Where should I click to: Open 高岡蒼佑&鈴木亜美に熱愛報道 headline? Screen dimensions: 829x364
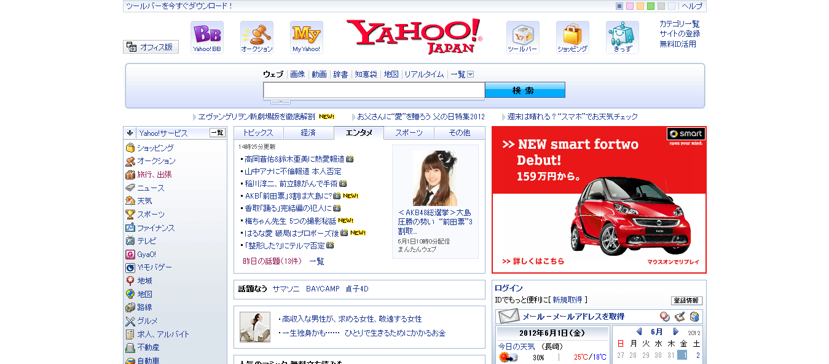[x=294, y=159]
